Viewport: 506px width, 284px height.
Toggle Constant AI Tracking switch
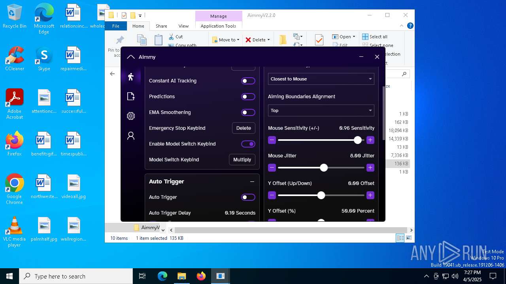pos(248,81)
